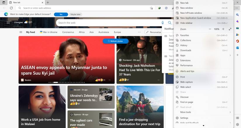Open Alerts and tips menu item

[x=204, y=71]
